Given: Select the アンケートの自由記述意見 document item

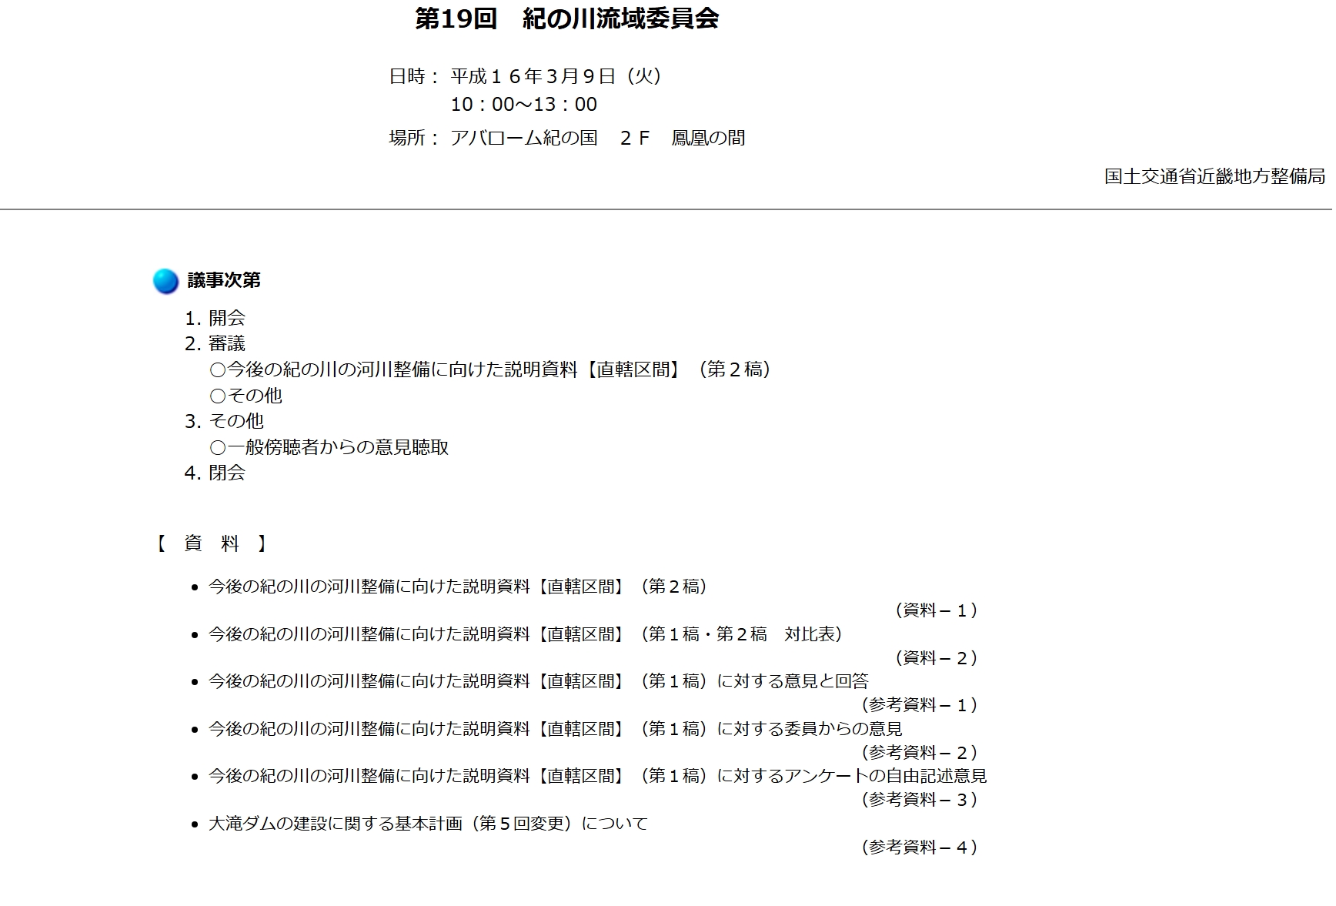Looking at the screenshot, I should tap(599, 777).
